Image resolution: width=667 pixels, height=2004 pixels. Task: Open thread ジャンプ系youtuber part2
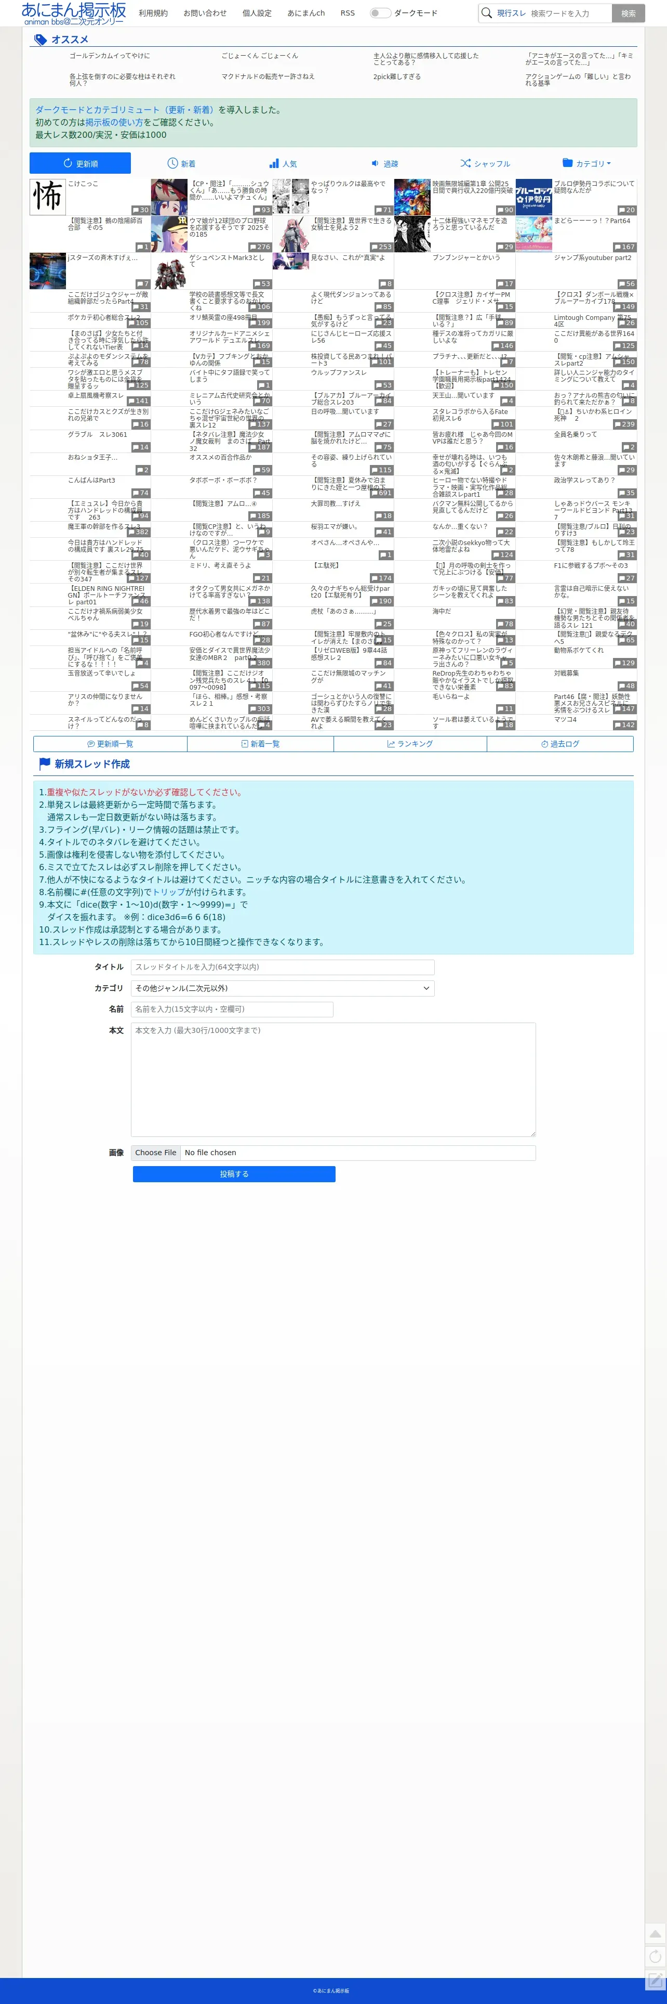(x=592, y=257)
